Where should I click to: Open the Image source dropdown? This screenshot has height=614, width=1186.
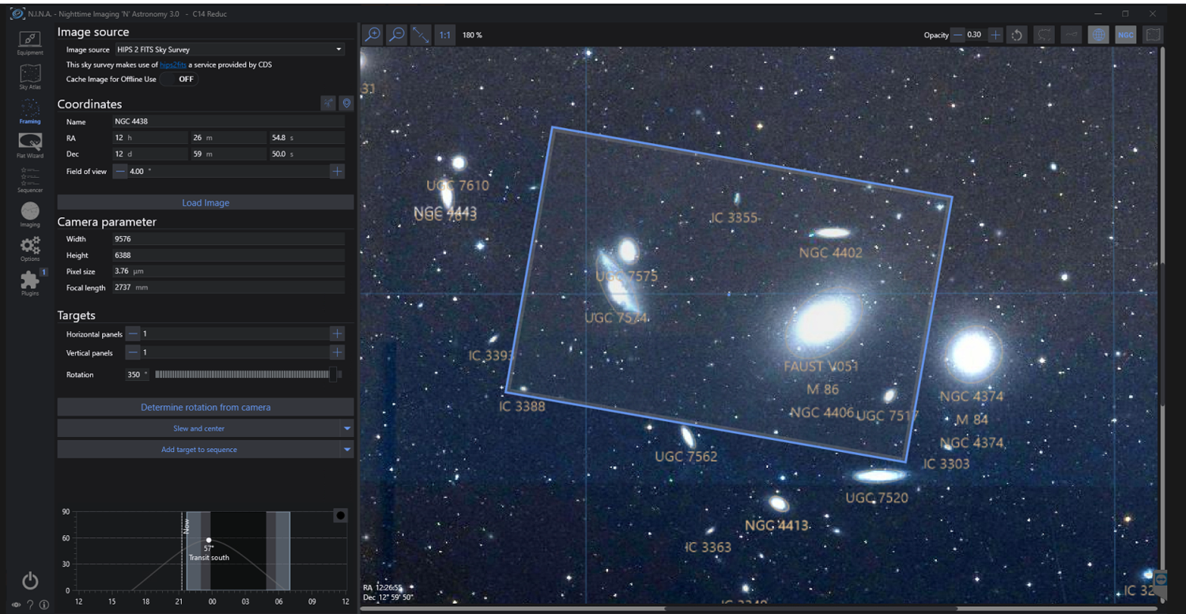point(229,50)
